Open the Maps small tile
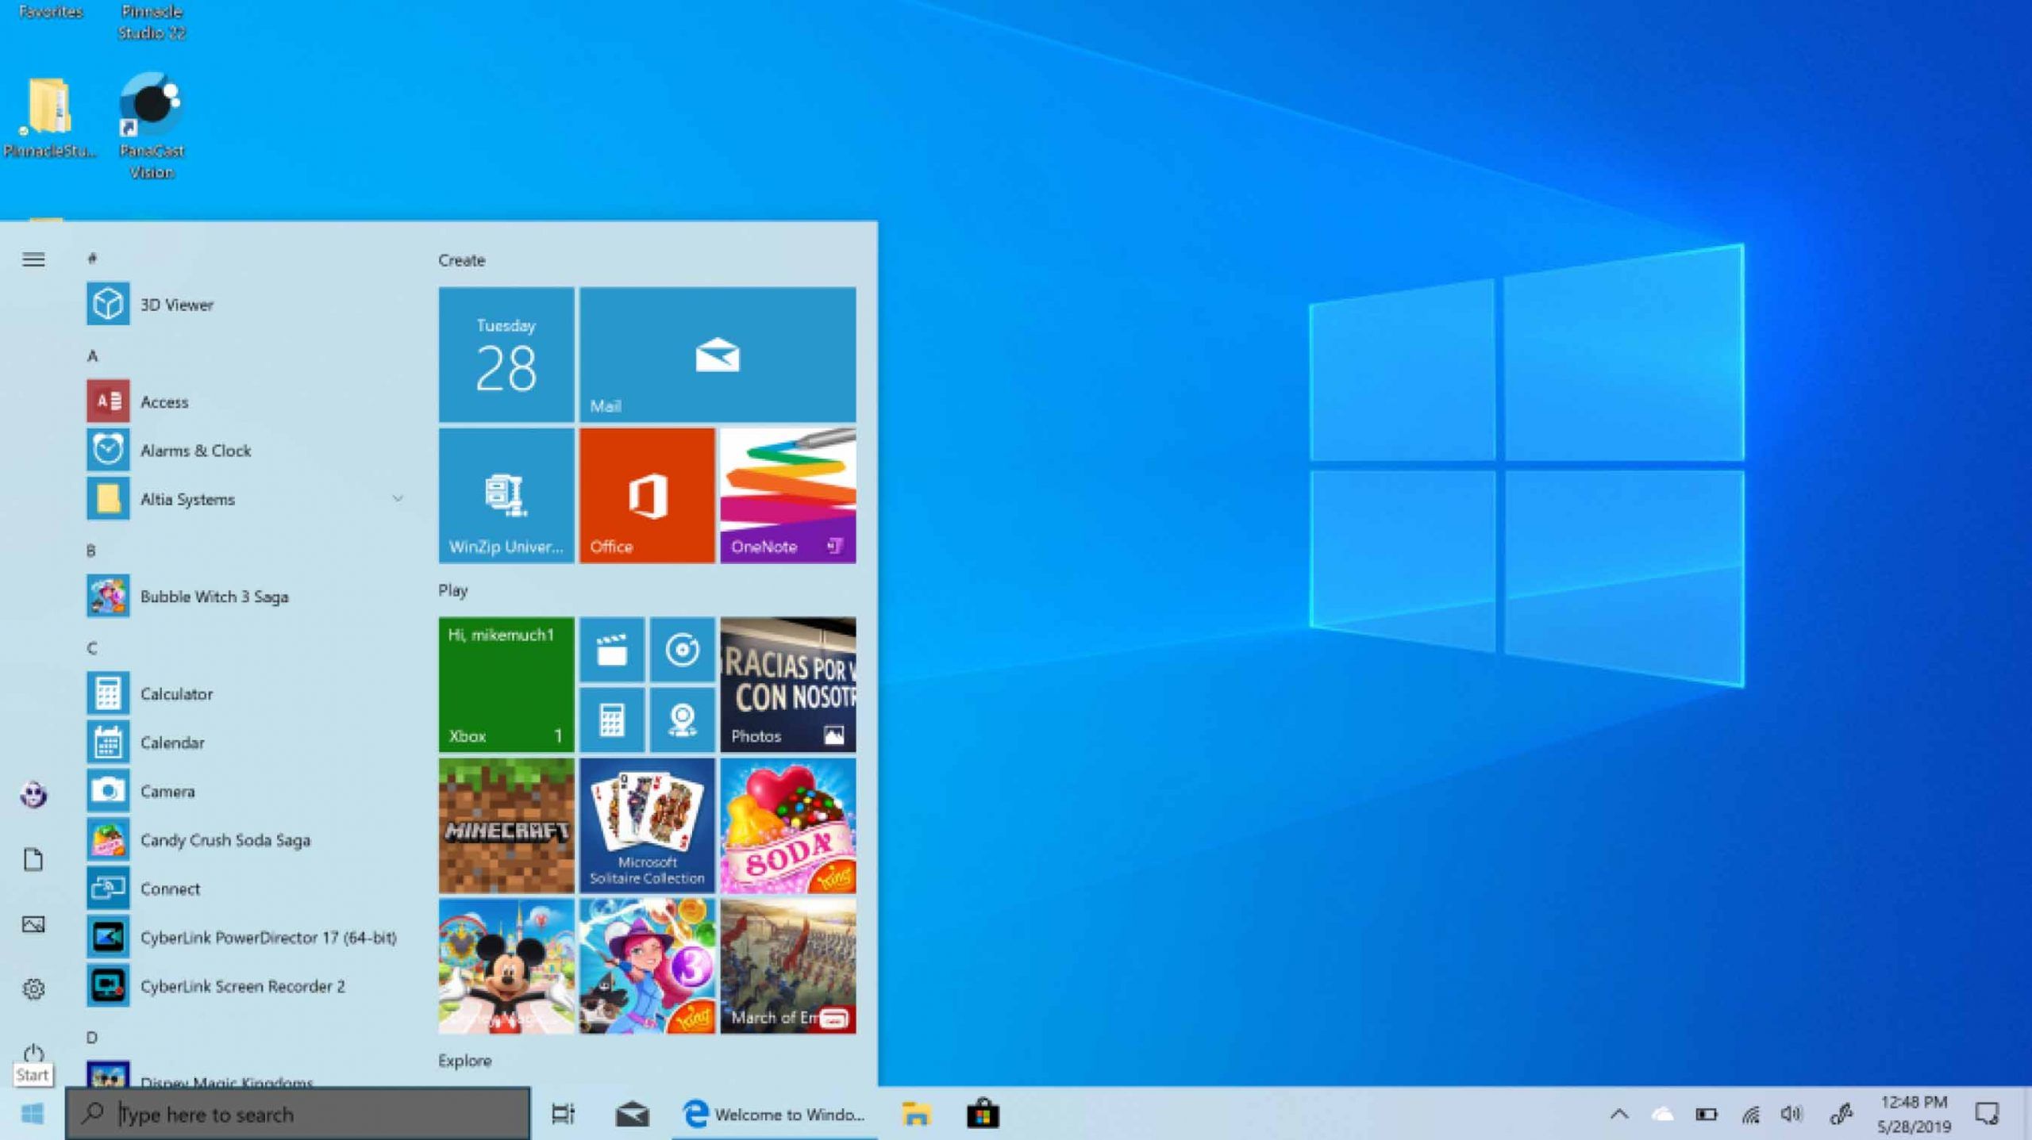The height and width of the screenshot is (1140, 2032). pos(681,720)
